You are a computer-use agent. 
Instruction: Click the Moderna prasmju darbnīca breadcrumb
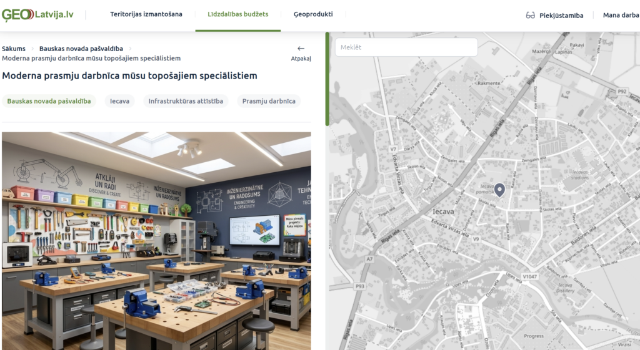91,58
